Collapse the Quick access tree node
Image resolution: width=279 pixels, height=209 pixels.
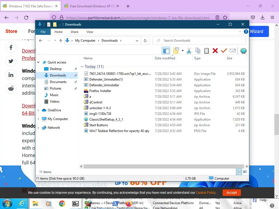coord(38,62)
